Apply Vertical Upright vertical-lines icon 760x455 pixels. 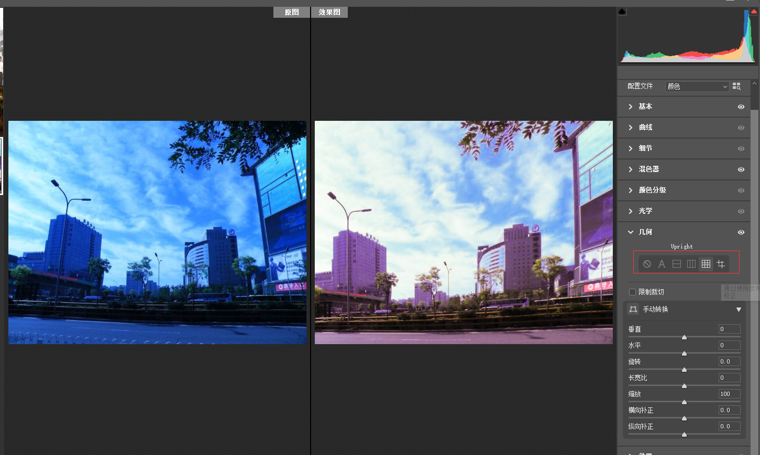click(x=691, y=264)
